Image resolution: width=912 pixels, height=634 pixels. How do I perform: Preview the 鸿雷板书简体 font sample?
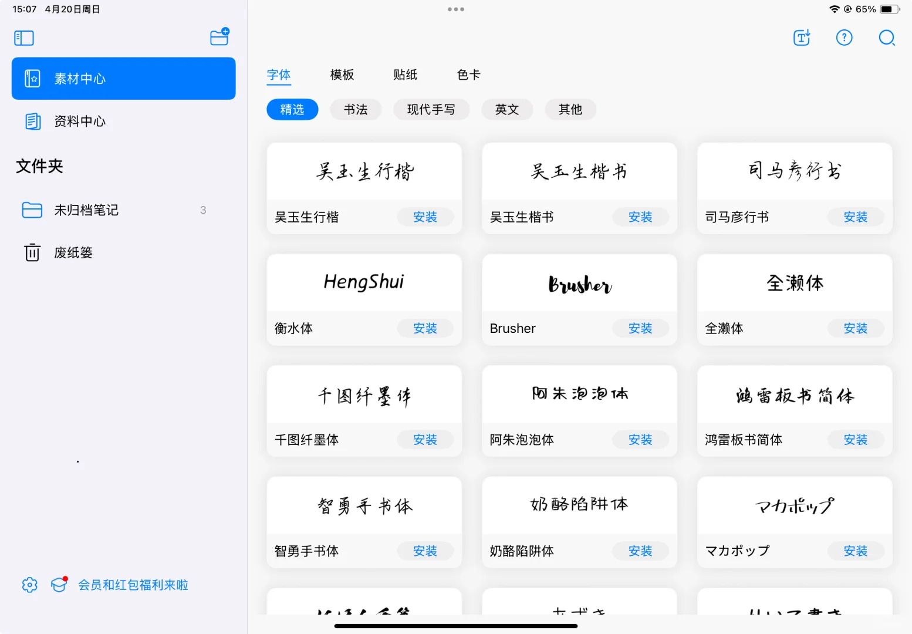(x=795, y=394)
